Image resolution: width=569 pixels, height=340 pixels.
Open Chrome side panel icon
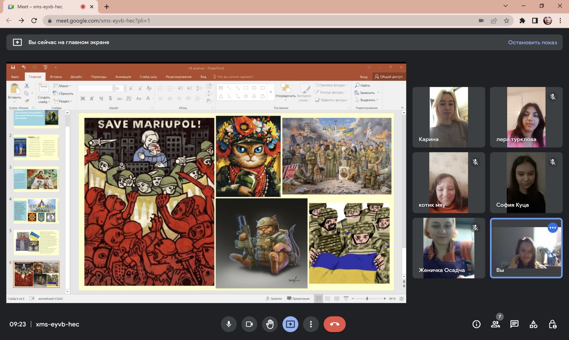point(535,21)
